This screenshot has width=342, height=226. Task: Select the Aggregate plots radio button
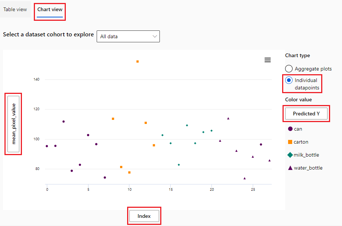(x=289, y=69)
